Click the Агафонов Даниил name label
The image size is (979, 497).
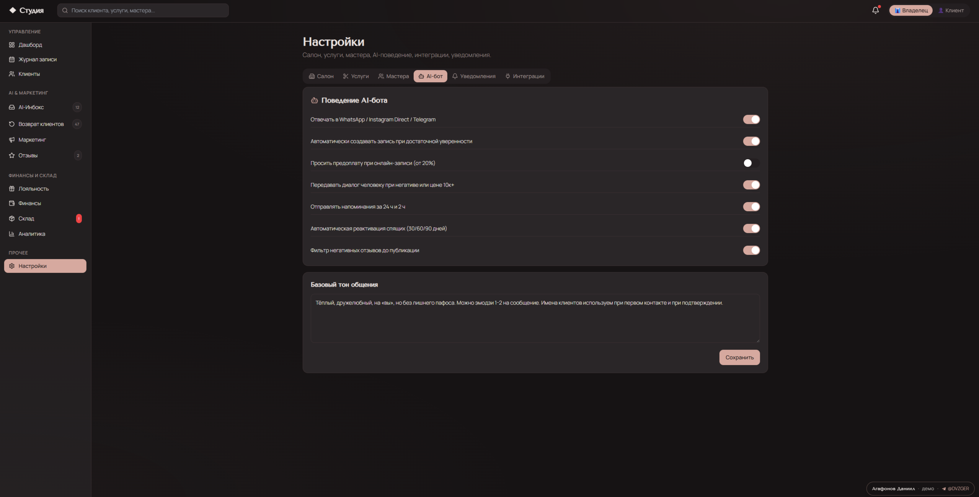point(893,489)
